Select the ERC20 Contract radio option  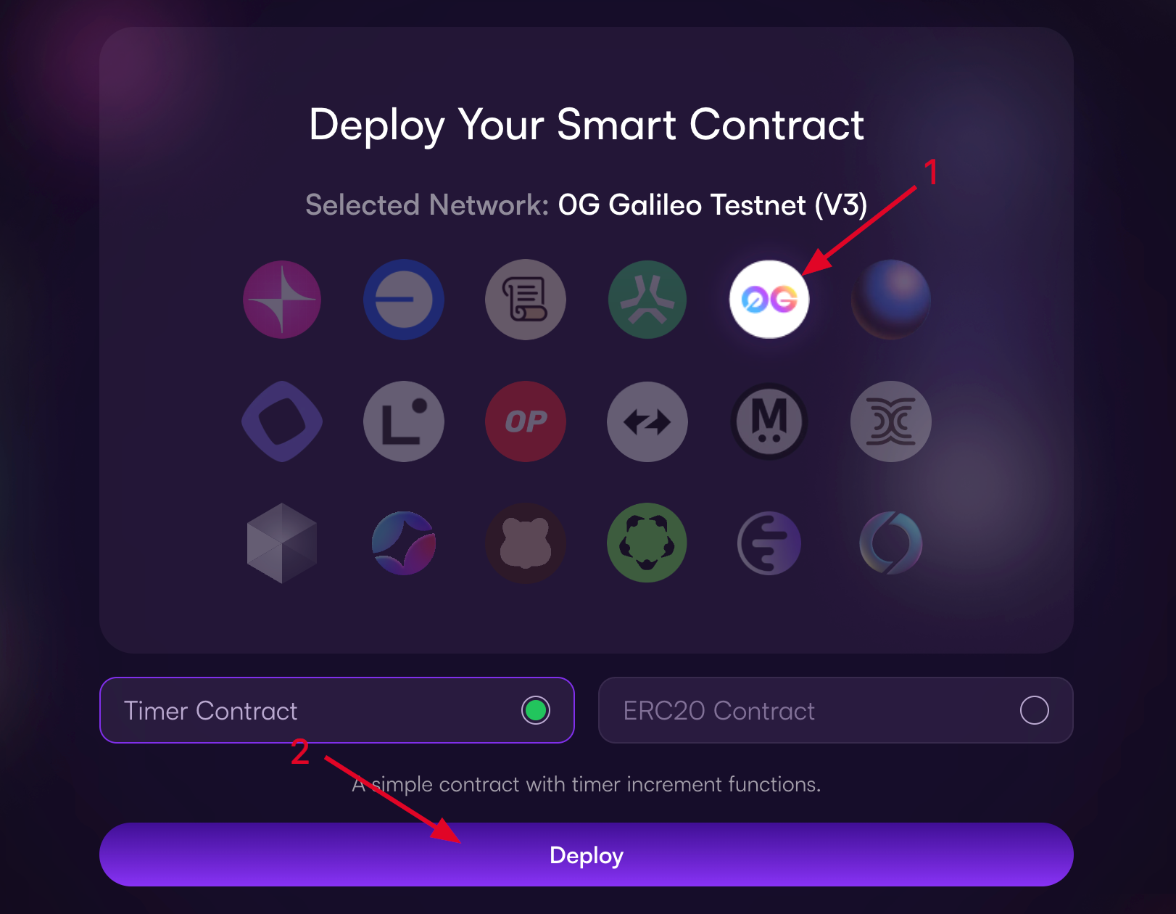click(x=836, y=710)
